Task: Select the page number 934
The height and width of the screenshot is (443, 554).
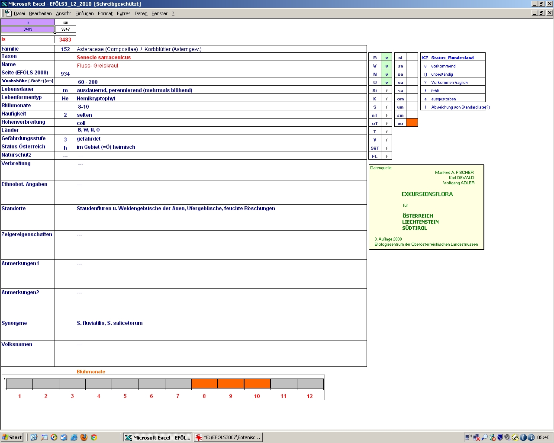Action: click(65, 74)
